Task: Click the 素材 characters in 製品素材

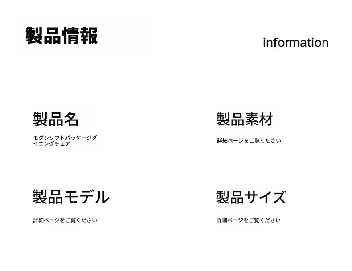Action: pyautogui.click(x=259, y=119)
